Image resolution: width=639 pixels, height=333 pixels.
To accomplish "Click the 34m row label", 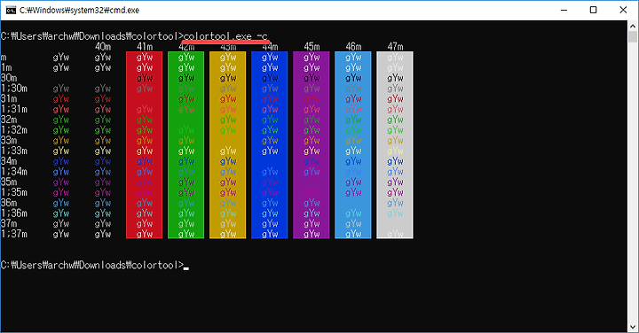I will (9, 161).
